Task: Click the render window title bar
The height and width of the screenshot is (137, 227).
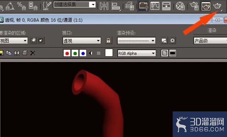Action: [x=101, y=20]
